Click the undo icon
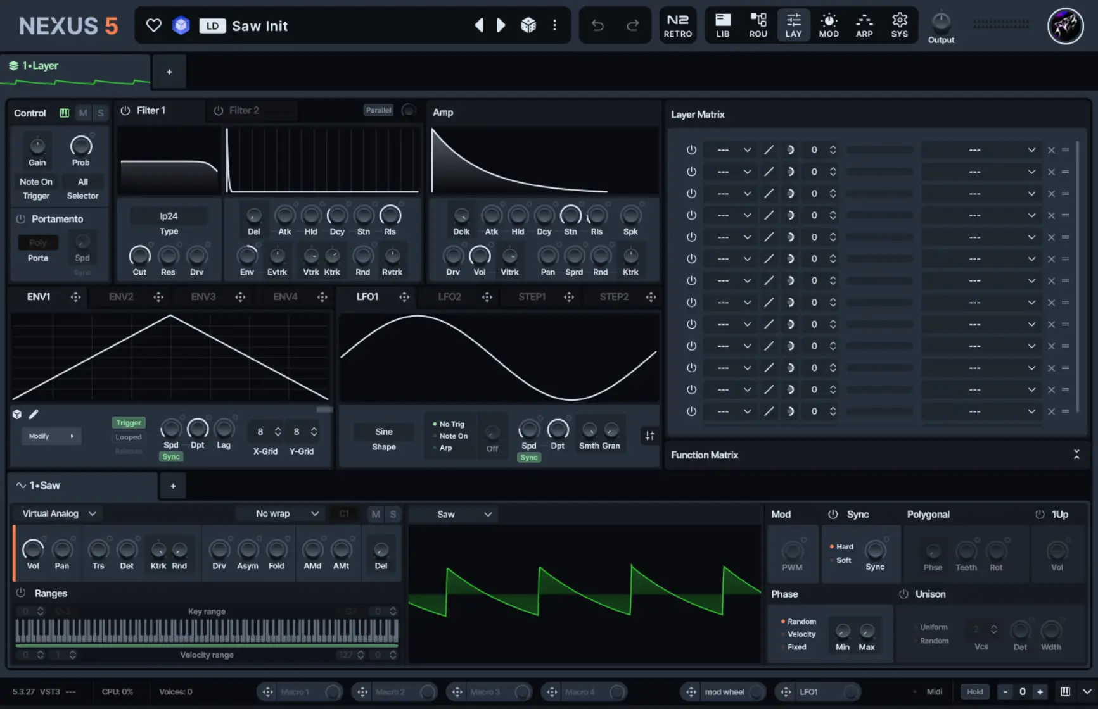 pos(596,25)
